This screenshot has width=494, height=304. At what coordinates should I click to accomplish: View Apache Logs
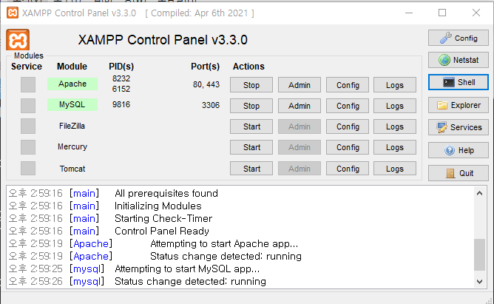[x=395, y=85]
